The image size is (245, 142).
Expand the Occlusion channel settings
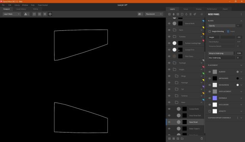(241, 105)
